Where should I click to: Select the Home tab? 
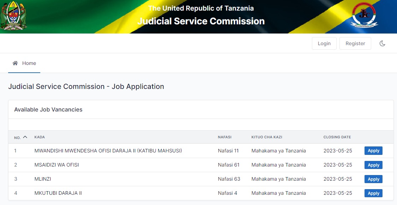24,63
